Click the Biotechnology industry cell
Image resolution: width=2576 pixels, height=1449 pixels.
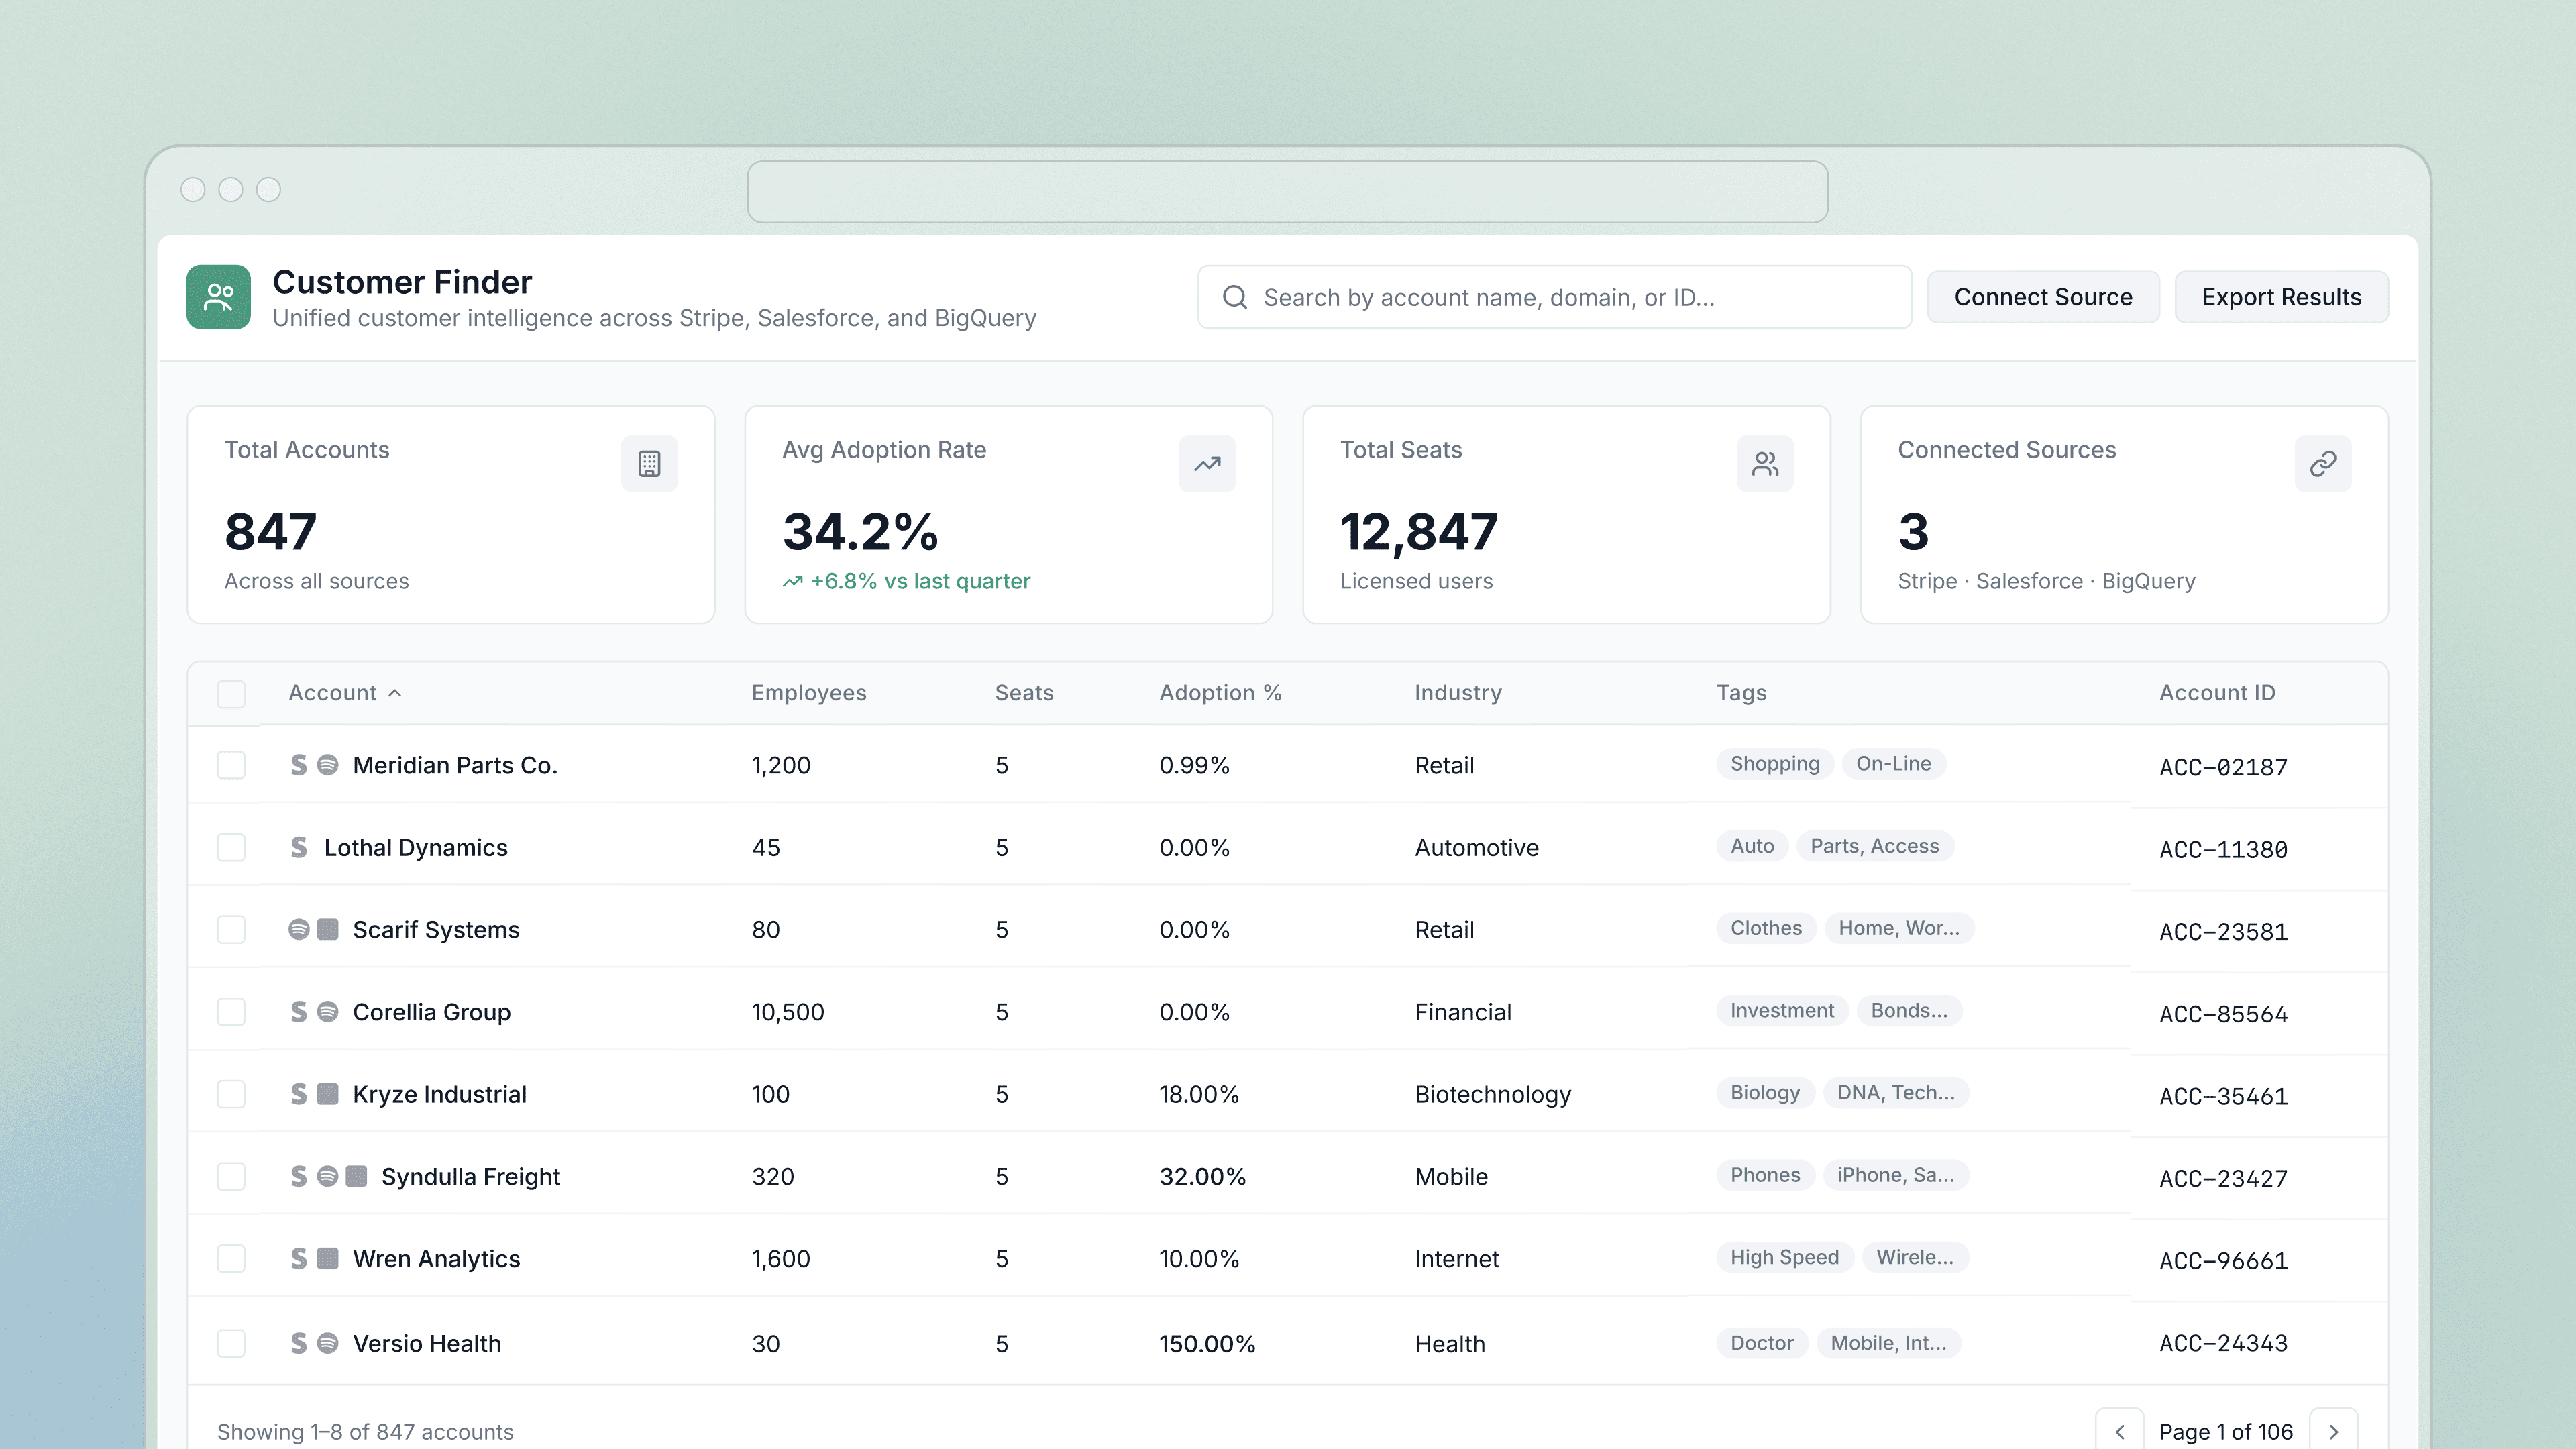tap(1492, 1094)
